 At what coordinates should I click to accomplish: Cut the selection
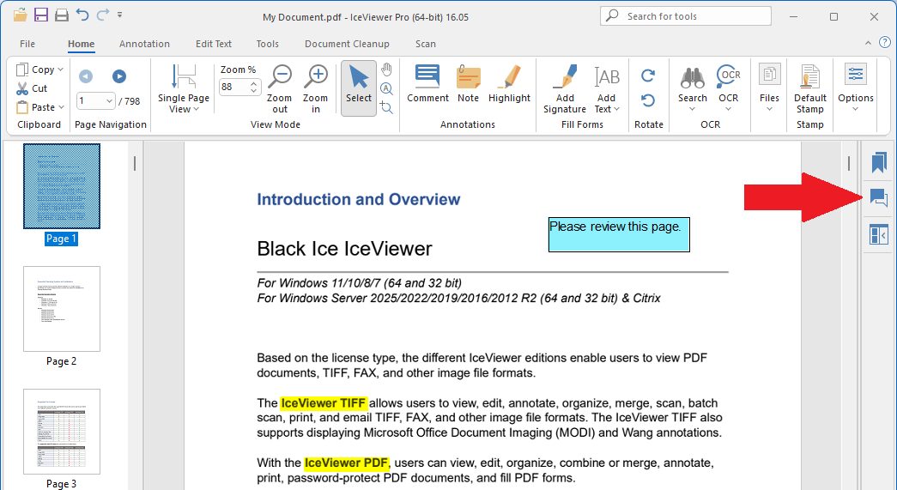[32, 88]
